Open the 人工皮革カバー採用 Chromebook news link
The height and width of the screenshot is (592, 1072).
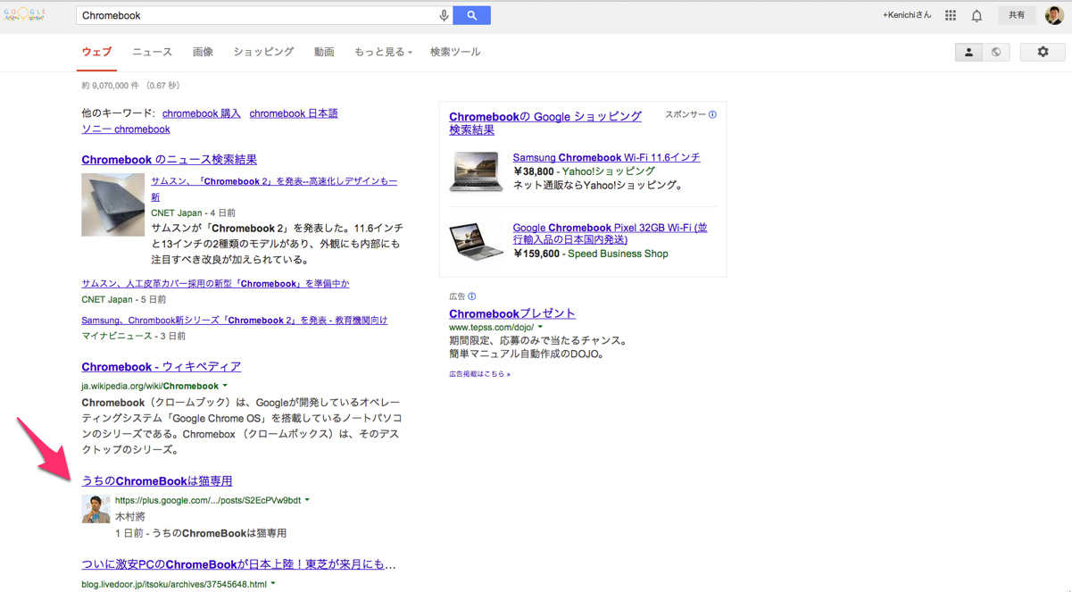pos(215,284)
